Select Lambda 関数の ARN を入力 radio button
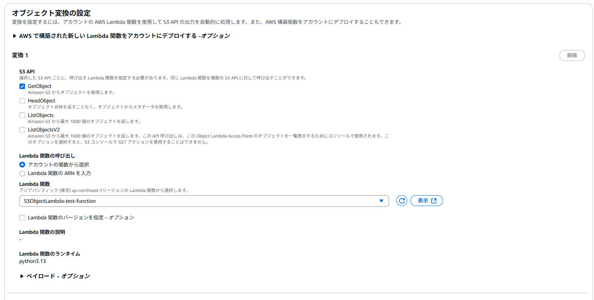The image size is (594, 300). pos(22,173)
